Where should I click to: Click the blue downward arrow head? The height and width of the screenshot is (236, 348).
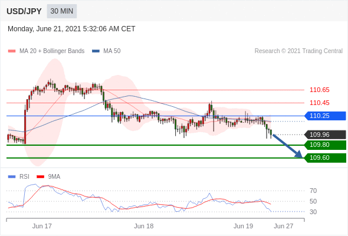coord(298,154)
